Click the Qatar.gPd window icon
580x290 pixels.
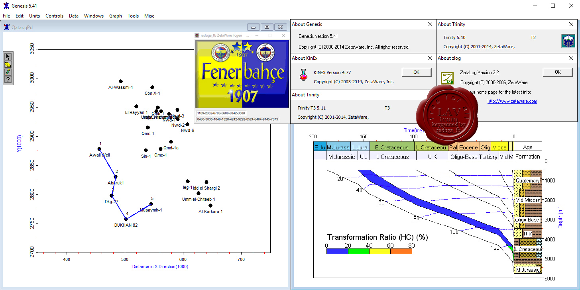pos(7,27)
